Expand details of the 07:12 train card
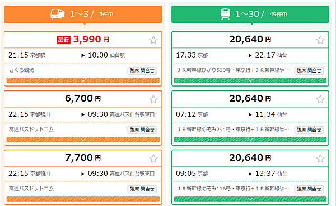This screenshot has height=206, width=336. pyautogui.click(x=250, y=140)
